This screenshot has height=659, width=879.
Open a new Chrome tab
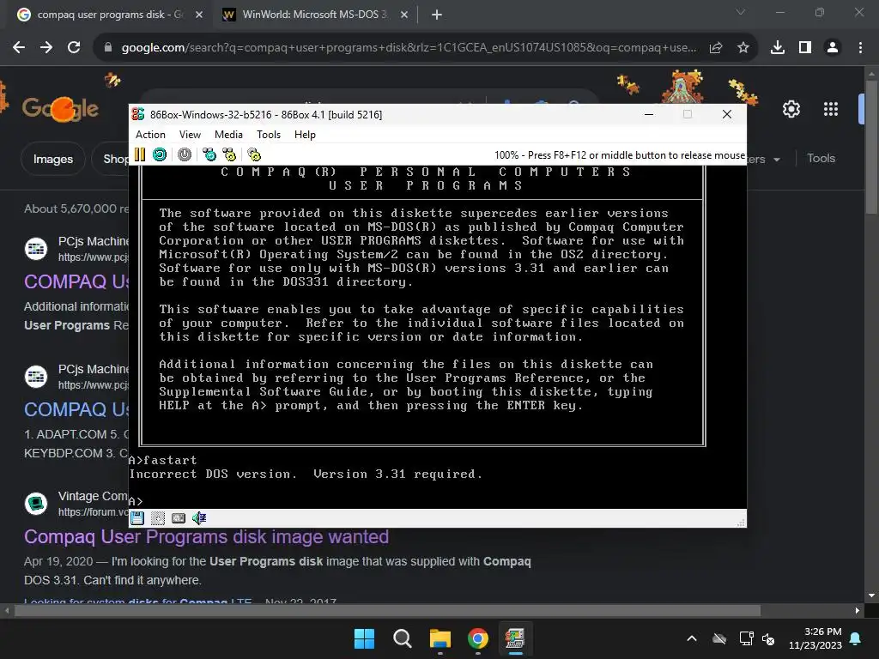point(437,15)
